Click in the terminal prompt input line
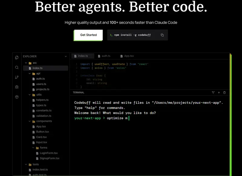This screenshot has height=176, width=242. tap(148, 118)
